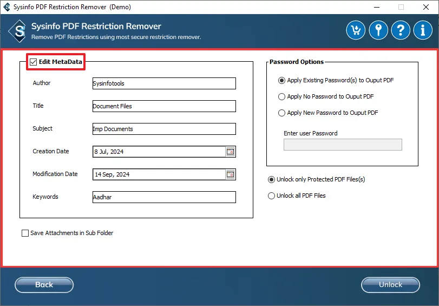
Task: Open the about info icon
Action: coord(423,30)
